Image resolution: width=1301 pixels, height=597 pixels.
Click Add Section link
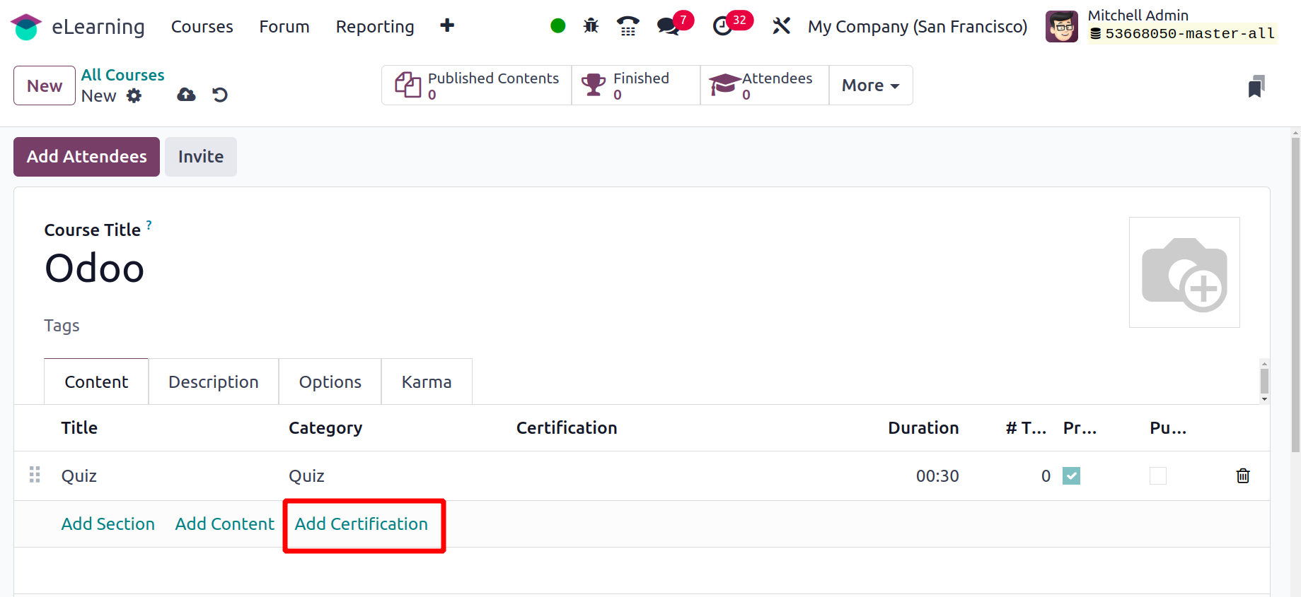108,524
